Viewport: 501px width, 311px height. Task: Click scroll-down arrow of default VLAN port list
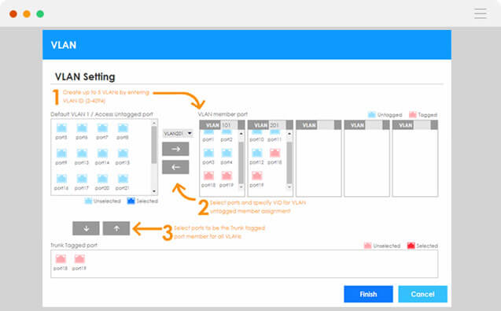click(x=154, y=191)
